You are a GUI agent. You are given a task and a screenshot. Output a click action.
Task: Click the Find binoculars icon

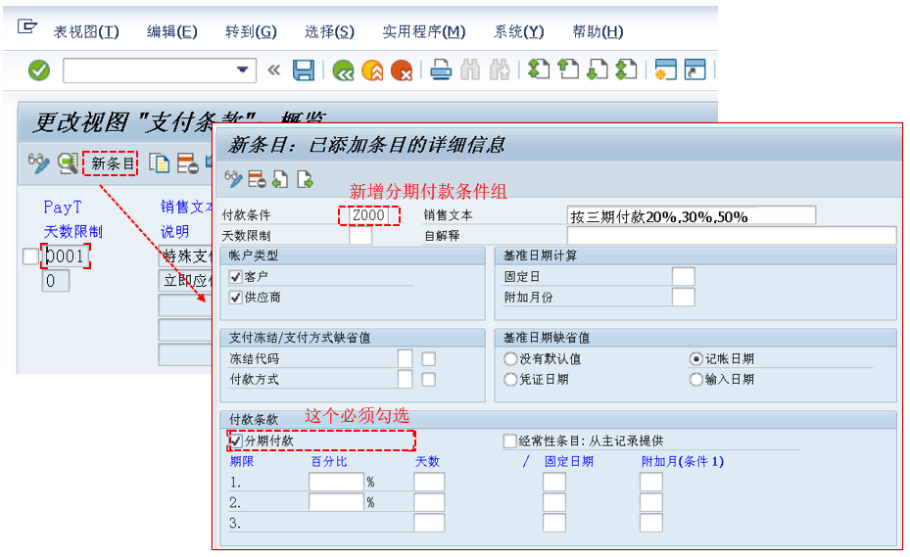point(470,70)
